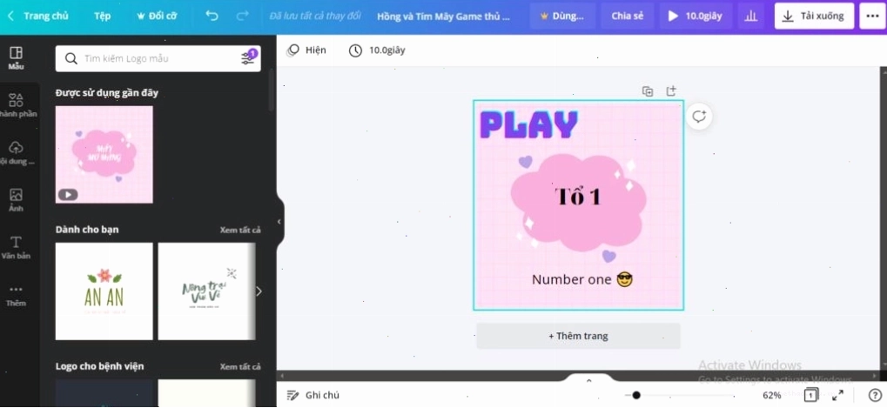Image resolution: width=887 pixels, height=408 pixels.
Task: Select the Number one text line
Action: 582,280
